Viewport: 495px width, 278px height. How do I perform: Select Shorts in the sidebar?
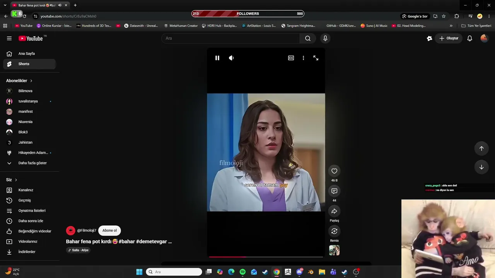point(29,64)
